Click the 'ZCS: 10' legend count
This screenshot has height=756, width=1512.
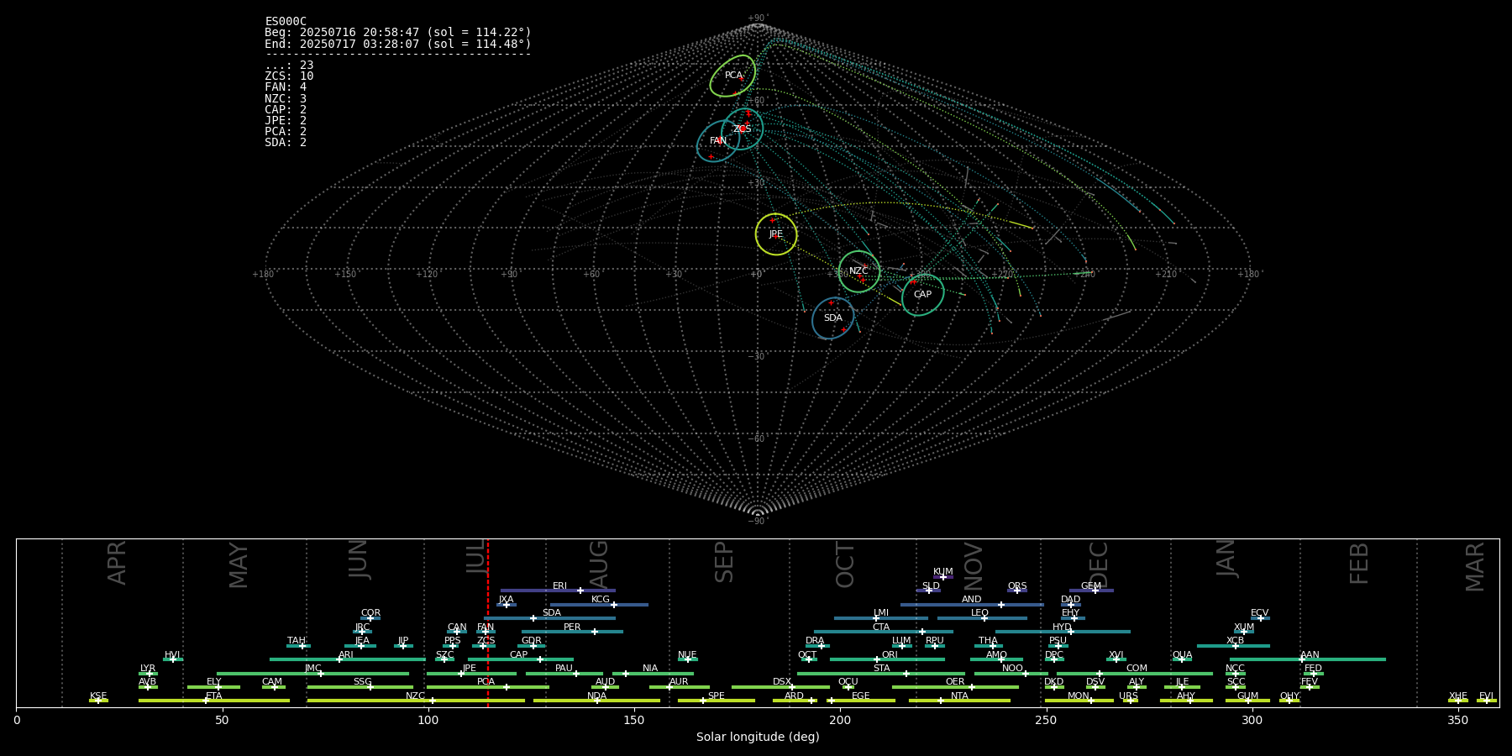(289, 76)
